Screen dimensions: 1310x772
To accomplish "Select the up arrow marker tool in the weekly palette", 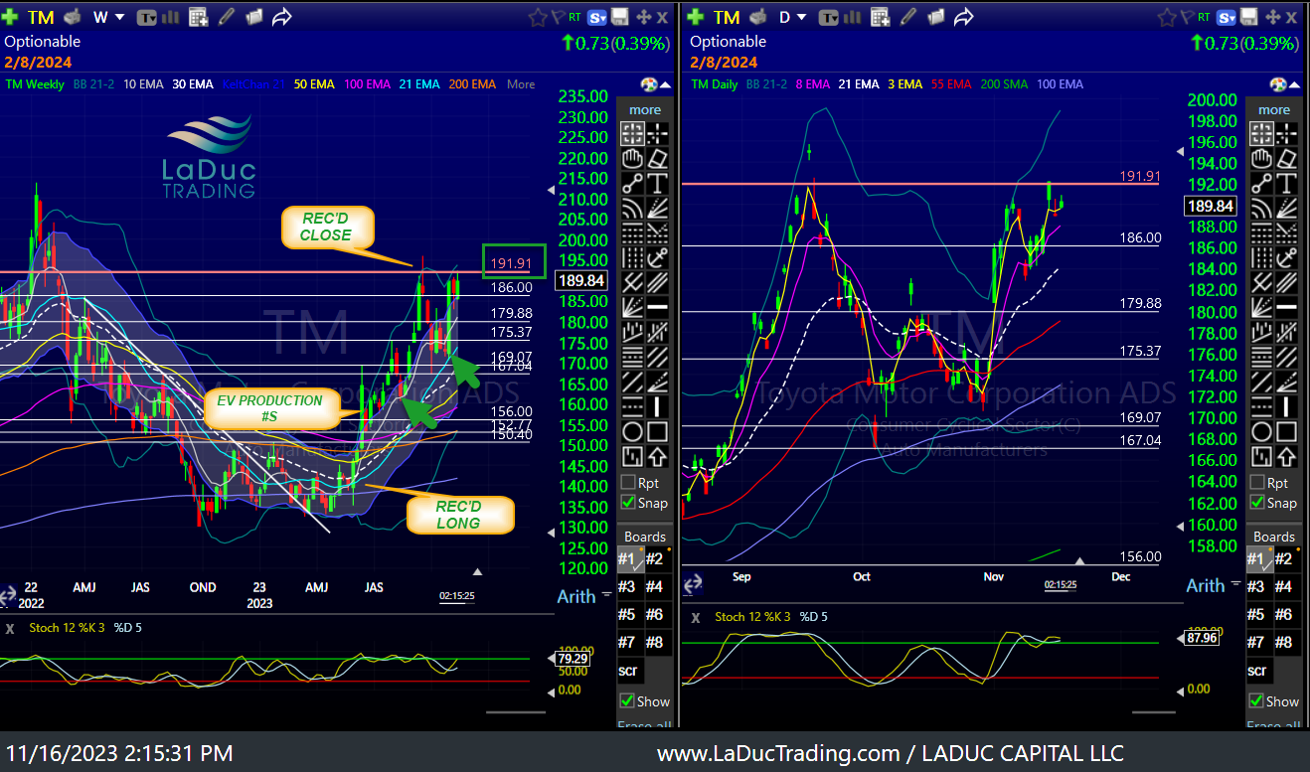I will [657, 456].
